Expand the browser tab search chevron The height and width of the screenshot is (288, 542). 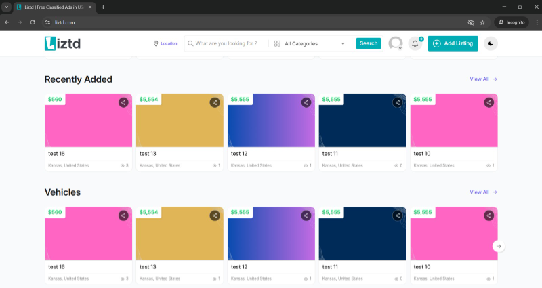click(6, 7)
